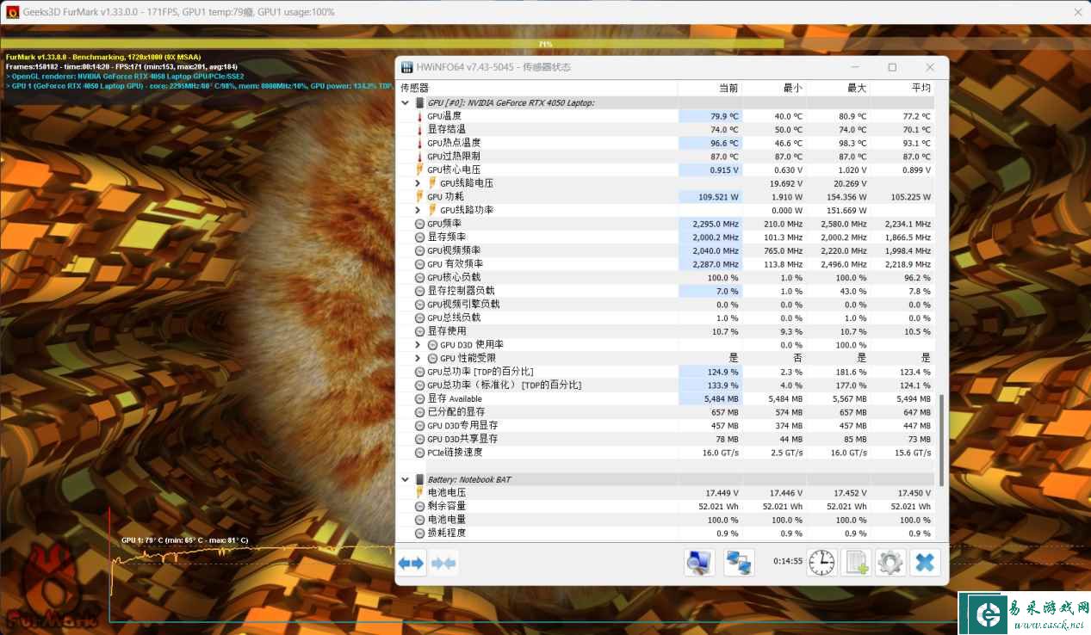Click the thermometer icon on GPU过热限制 row
The height and width of the screenshot is (635, 1091).
tap(420, 157)
